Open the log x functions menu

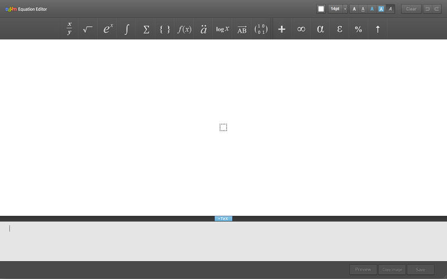[223, 29]
